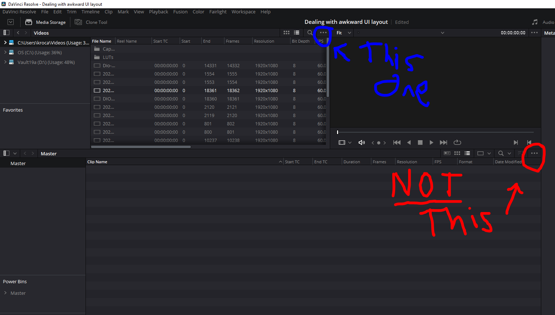
Task: Open the Playback menu
Action: coord(159,12)
